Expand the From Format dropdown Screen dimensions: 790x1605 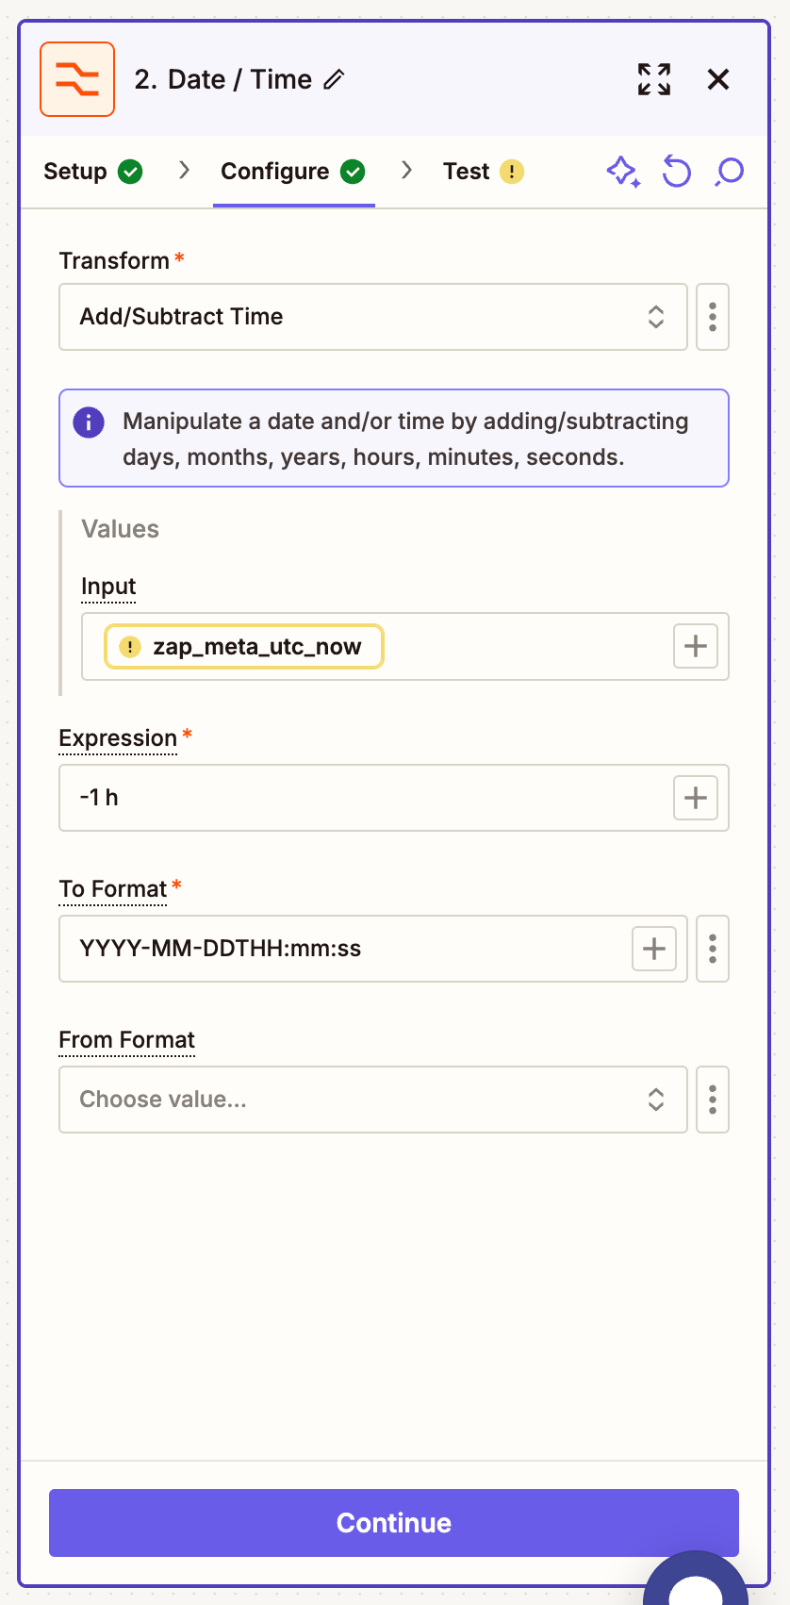point(372,1100)
